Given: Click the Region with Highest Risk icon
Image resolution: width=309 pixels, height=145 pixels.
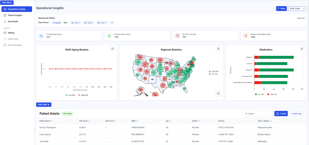Looking at the screenshot, I should 245,36.
